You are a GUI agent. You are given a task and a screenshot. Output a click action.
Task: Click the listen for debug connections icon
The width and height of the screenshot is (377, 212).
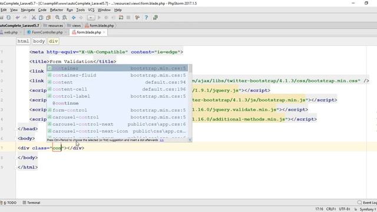pos(121,18)
